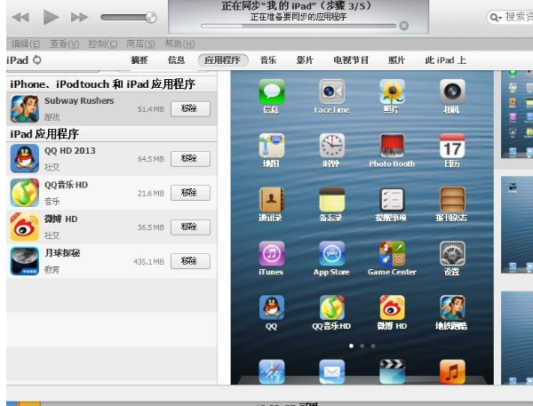This screenshot has height=406, width=533.
Task: Click the search input field
Action: (x=510, y=17)
